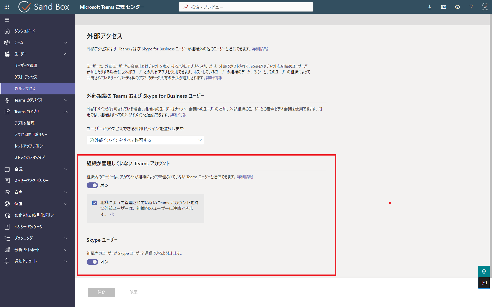This screenshot has height=307, width=492.
Task: Open the Cloud Shell icon in header
Action: coord(444,7)
